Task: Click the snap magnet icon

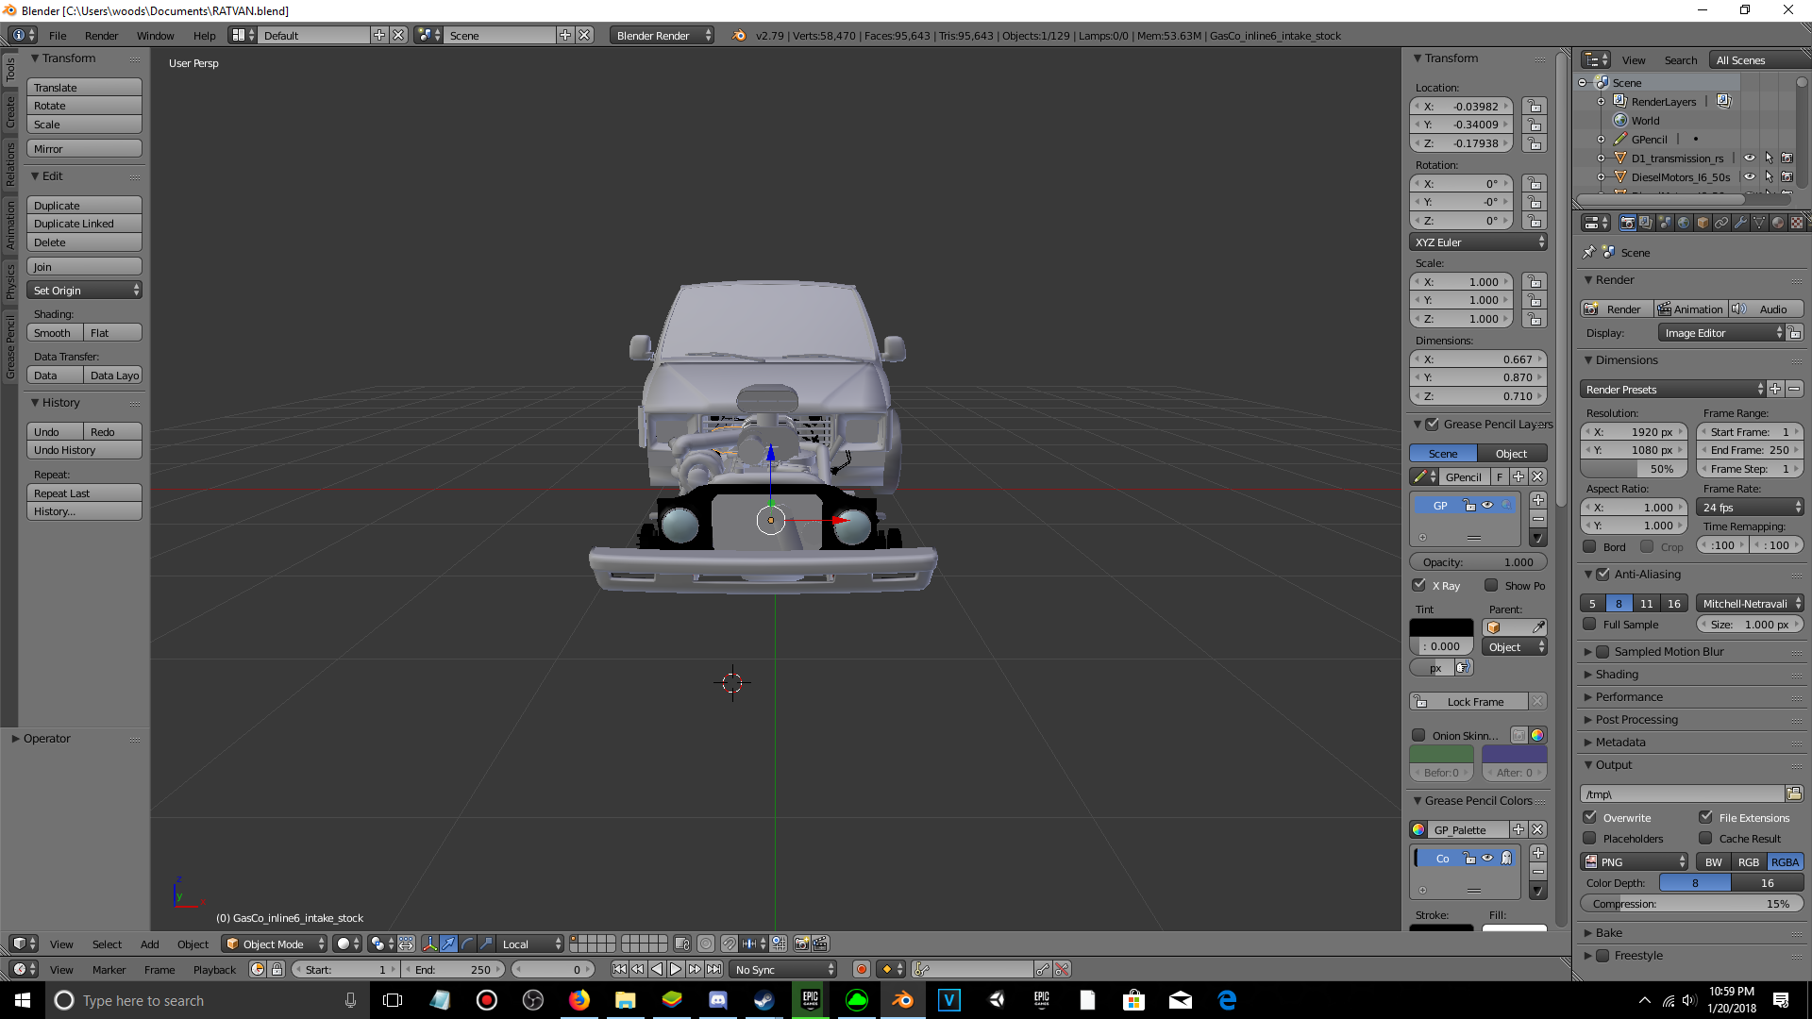Action: pos(730,944)
